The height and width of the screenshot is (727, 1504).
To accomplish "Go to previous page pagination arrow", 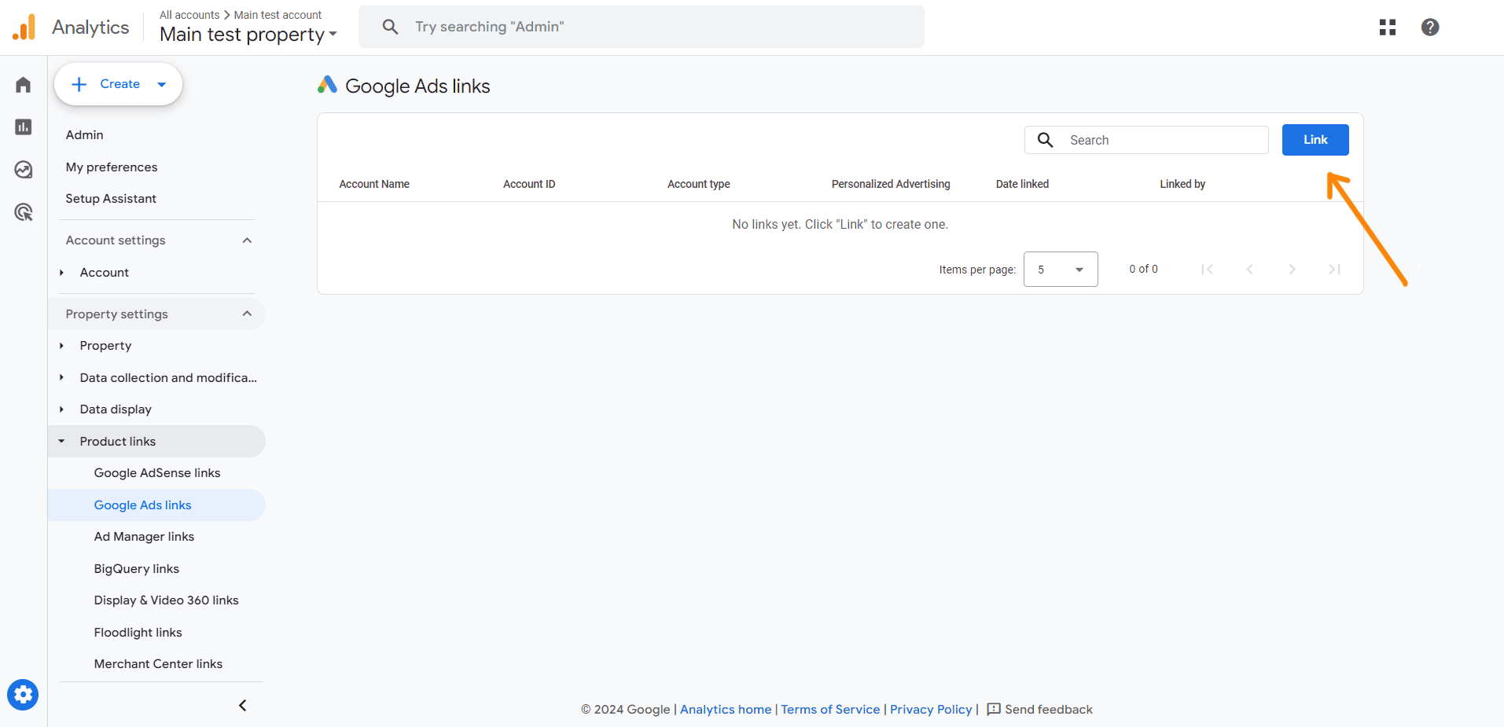I will (1249, 270).
